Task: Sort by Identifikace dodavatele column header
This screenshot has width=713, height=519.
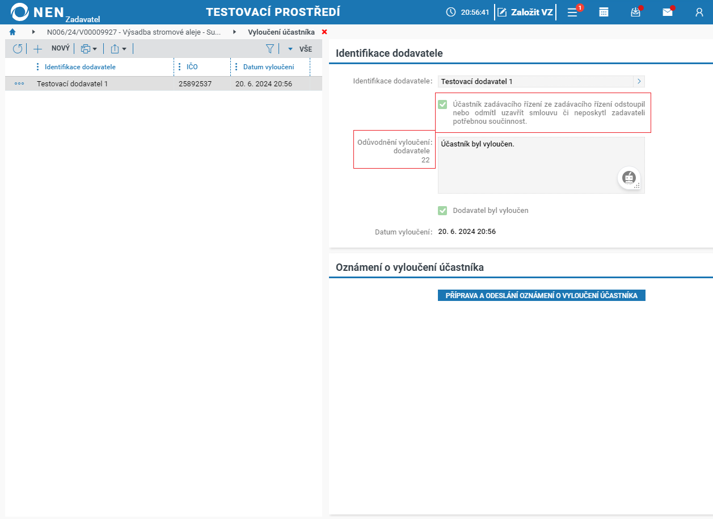Action: pos(80,67)
